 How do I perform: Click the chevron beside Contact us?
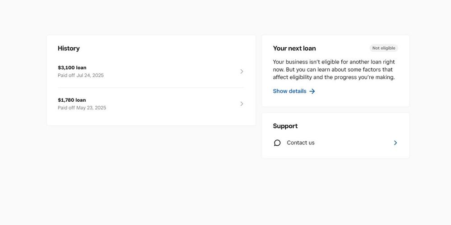(395, 143)
